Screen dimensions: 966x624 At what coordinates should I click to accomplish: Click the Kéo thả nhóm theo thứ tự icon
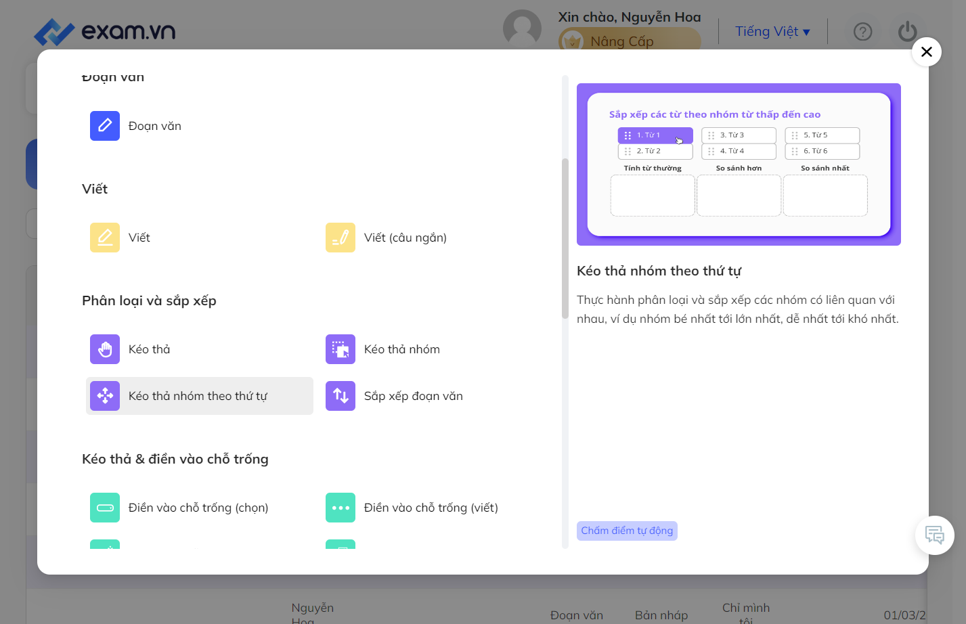point(105,396)
